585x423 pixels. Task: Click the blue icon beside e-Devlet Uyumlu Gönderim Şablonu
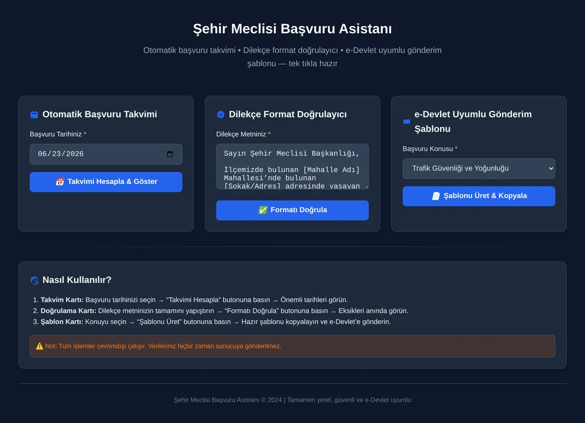click(407, 122)
